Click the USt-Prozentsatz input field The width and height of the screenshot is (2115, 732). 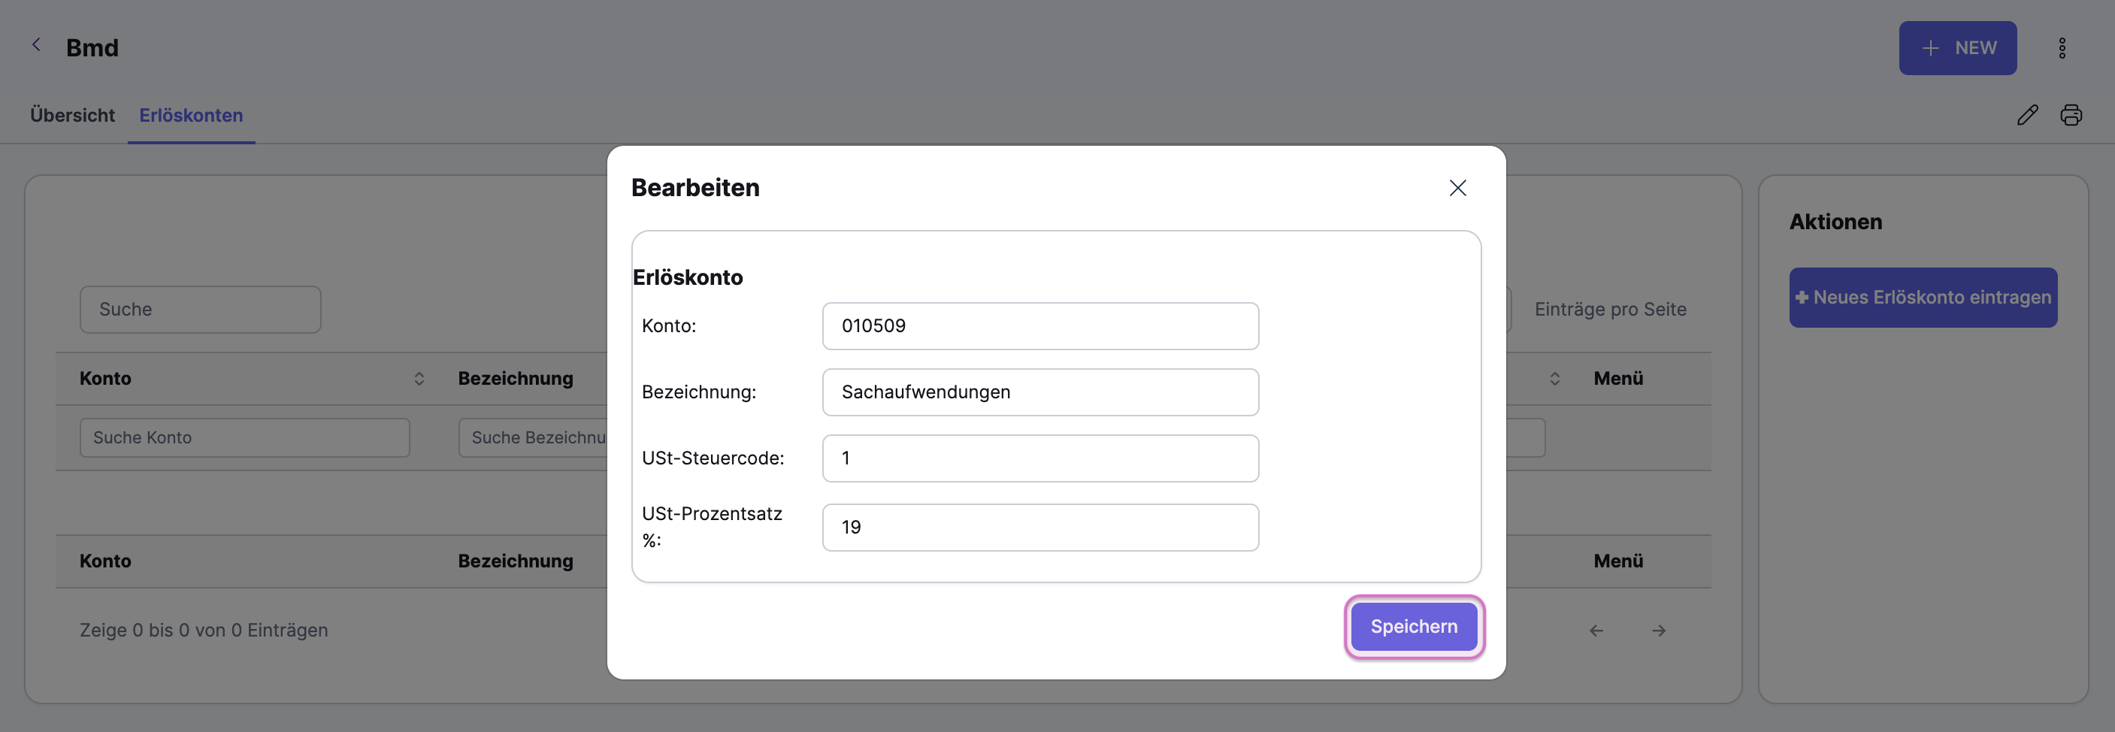(x=1040, y=528)
